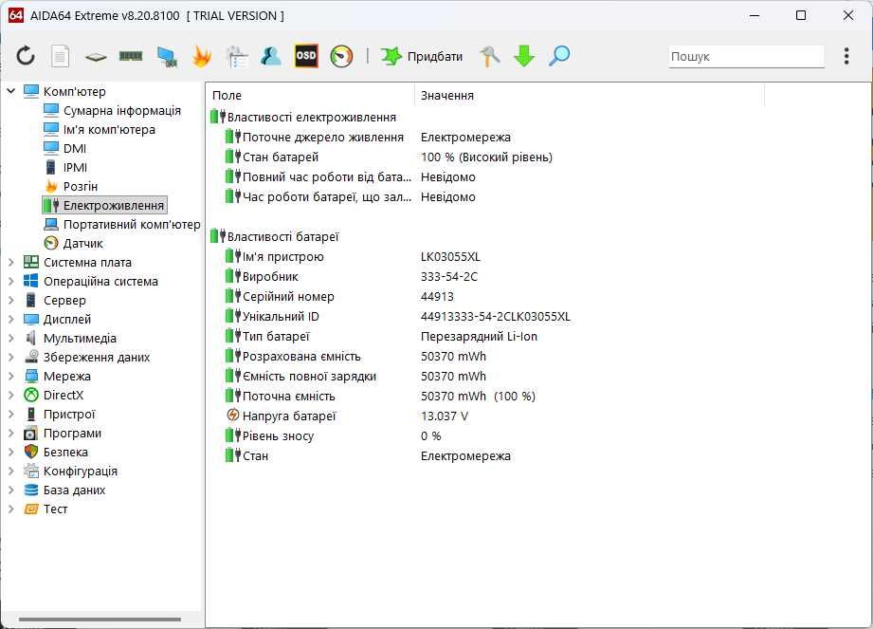873x629 pixels.
Task: Click the magnifier search icon
Action: click(559, 56)
